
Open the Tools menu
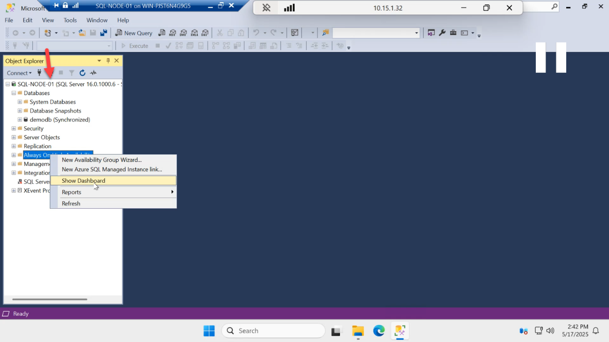70,20
